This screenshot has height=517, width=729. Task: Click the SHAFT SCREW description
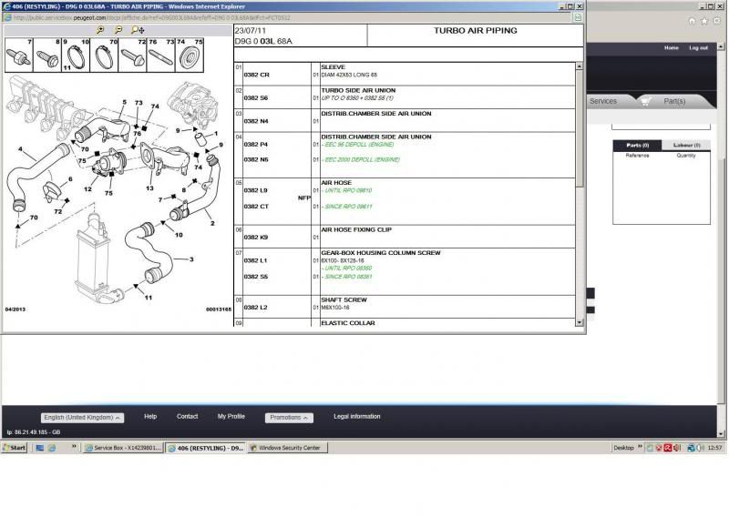tap(344, 300)
